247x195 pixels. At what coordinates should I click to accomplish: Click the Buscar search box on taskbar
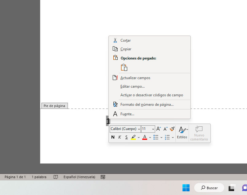[x=208, y=188]
